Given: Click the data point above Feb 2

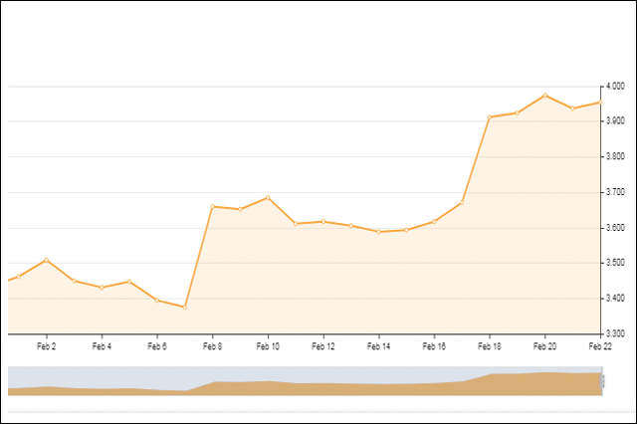Looking at the screenshot, I should tap(47, 260).
